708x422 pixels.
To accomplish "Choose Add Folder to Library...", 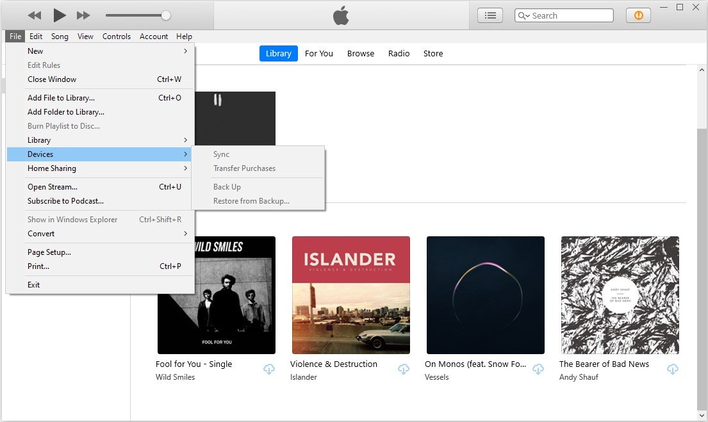I will click(100, 111).
